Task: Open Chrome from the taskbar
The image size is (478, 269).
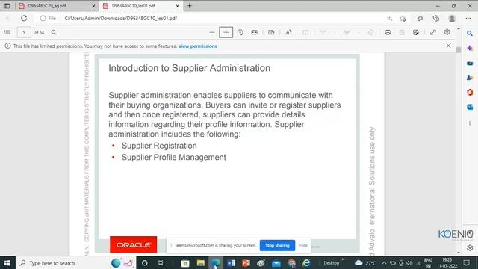Action: pos(291,262)
